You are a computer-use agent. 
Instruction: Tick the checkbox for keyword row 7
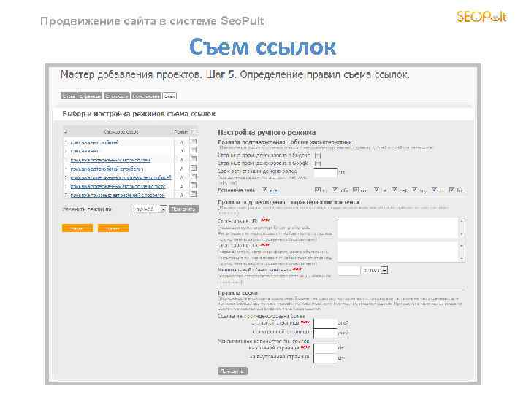pos(194,194)
